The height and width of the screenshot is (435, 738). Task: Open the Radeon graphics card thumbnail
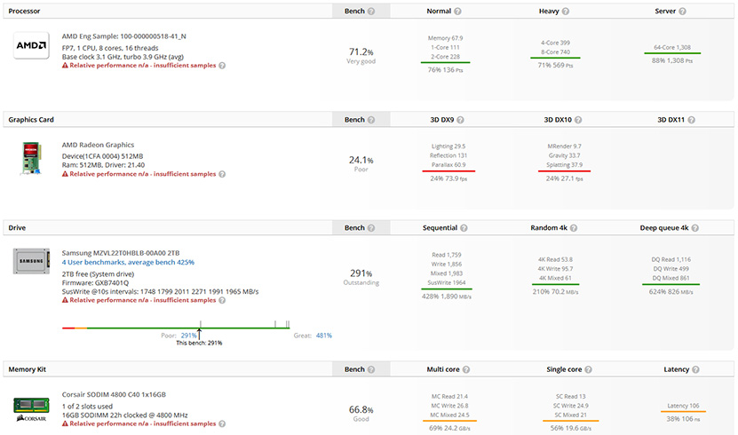(31, 159)
